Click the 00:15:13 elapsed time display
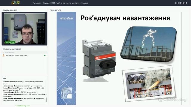Image resolution: width=191 pixels, height=107 pixels. click(182, 3)
